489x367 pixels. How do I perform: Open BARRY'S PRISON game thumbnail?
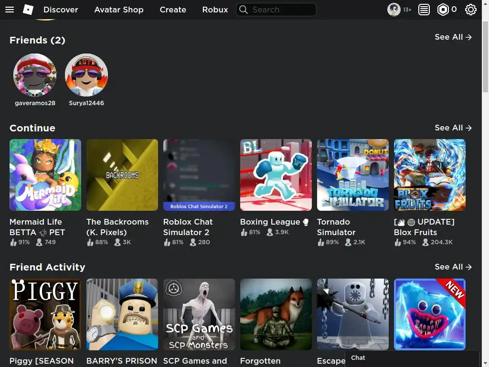(122, 314)
